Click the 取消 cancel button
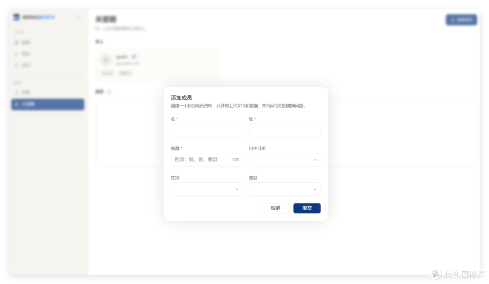This screenshot has width=489, height=284. point(276,208)
